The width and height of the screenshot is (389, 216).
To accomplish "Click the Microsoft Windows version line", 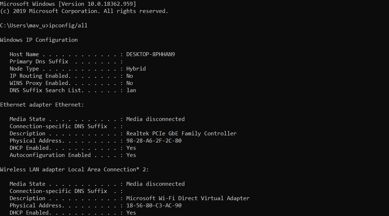I will 68,4.
